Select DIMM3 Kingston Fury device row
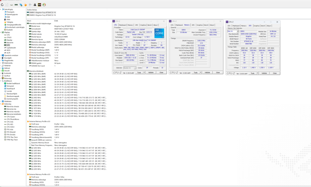This screenshot has height=187, width=311. coord(41,15)
